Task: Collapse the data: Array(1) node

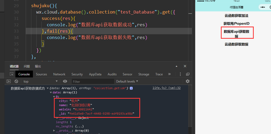Action: 51,93
